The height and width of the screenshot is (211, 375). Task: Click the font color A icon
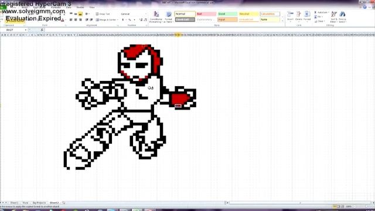click(x=63, y=20)
